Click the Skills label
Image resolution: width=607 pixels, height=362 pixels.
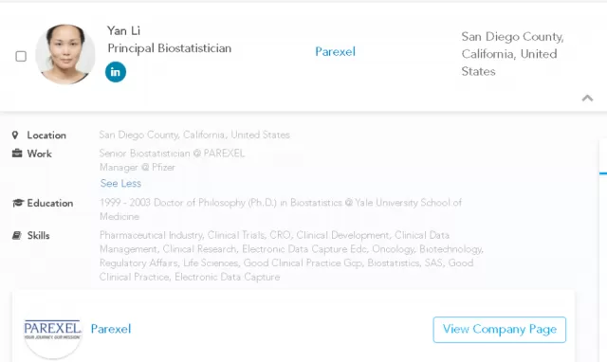(38, 236)
